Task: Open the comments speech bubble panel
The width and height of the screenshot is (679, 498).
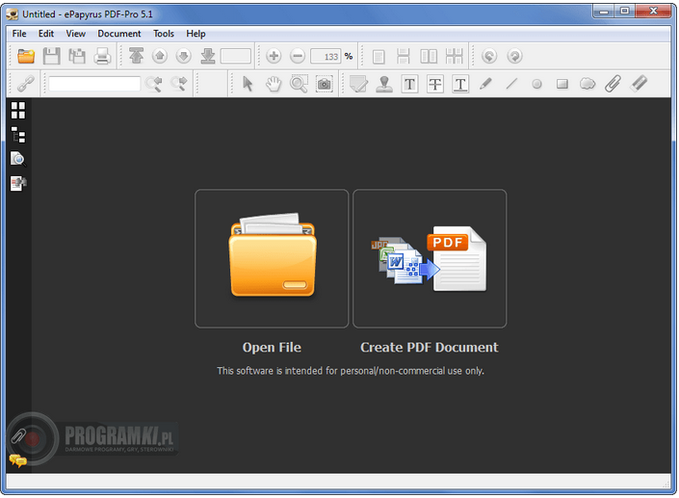Action: point(17,460)
